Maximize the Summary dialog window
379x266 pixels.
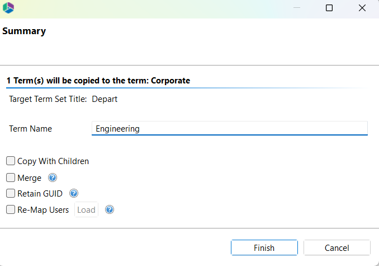[x=329, y=8]
